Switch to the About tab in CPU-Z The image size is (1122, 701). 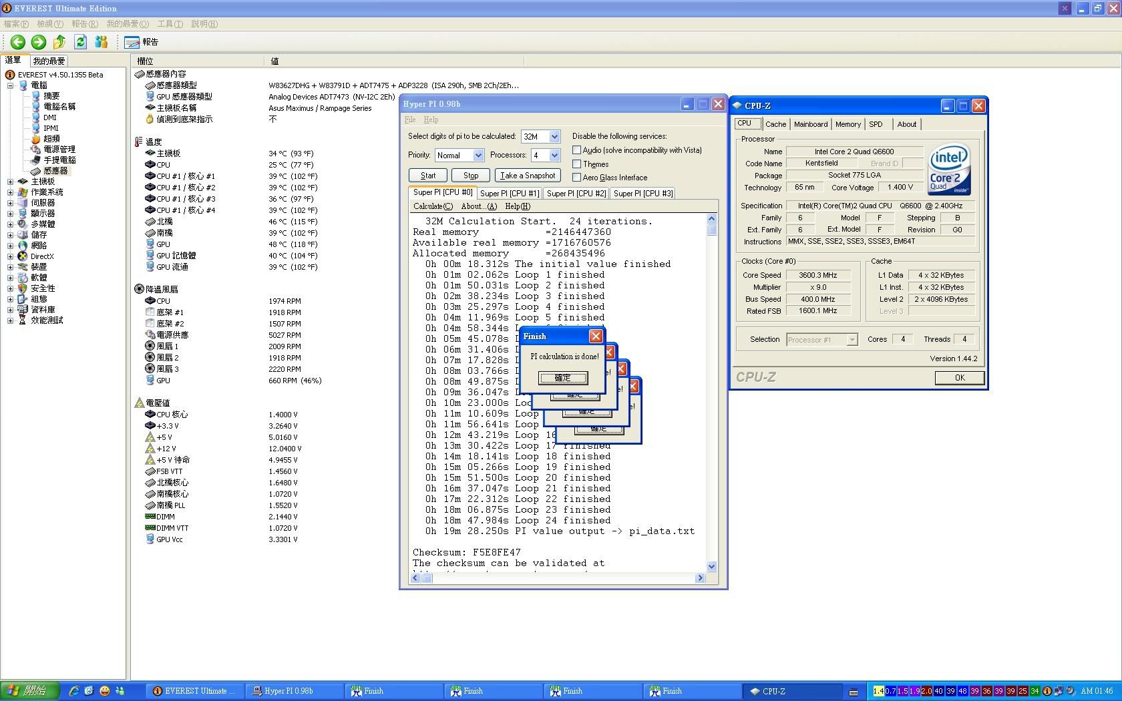point(906,124)
